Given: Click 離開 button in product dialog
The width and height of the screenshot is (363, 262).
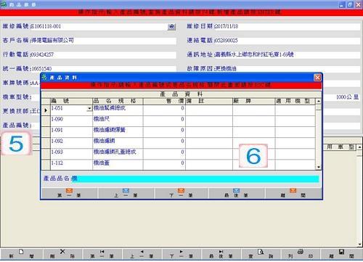Looking at the screenshot, I should [293, 193].
